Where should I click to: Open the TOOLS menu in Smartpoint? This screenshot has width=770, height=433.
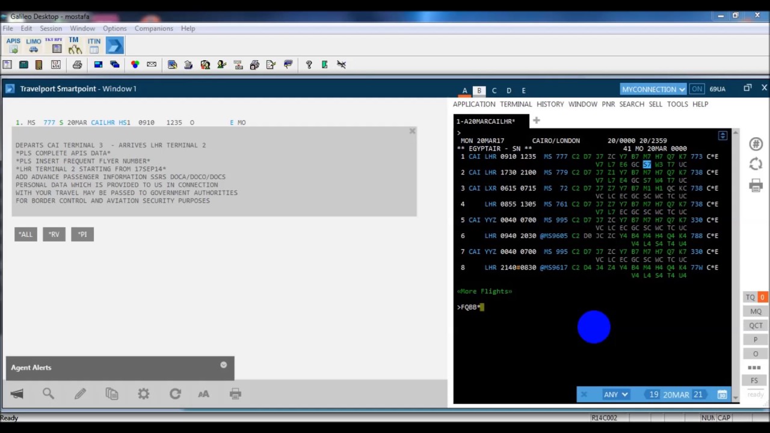coord(677,104)
